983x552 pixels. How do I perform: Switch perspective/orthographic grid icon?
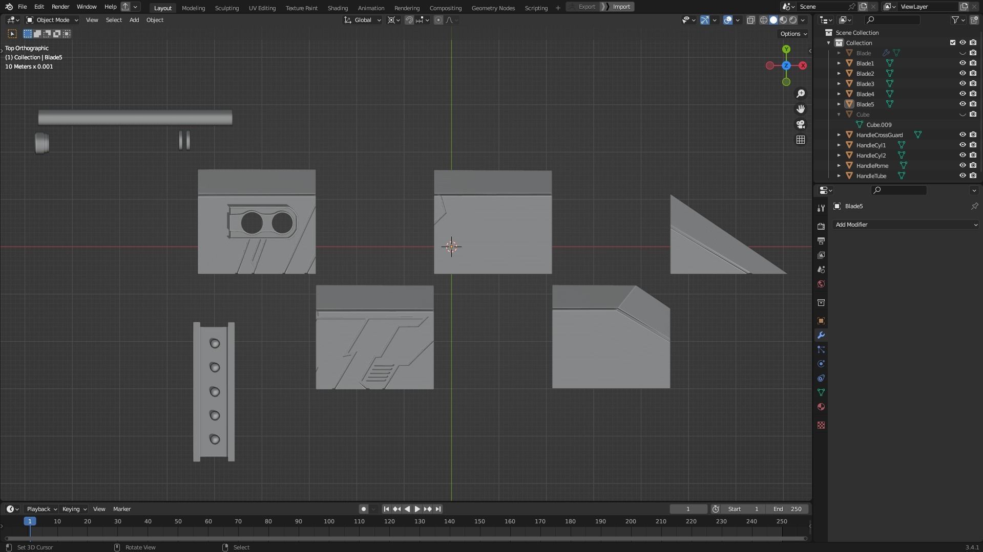pos(801,140)
